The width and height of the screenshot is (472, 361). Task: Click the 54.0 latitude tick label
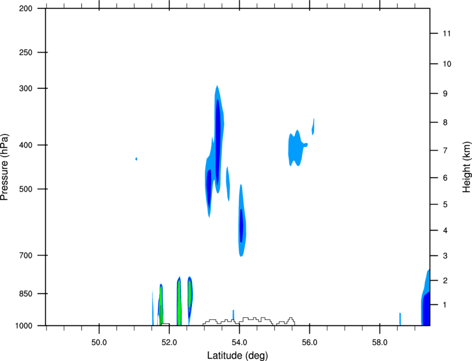point(240,343)
